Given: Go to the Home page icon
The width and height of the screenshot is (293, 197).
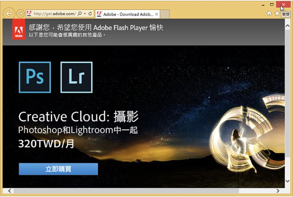Looking at the screenshot, I should [269, 13].
